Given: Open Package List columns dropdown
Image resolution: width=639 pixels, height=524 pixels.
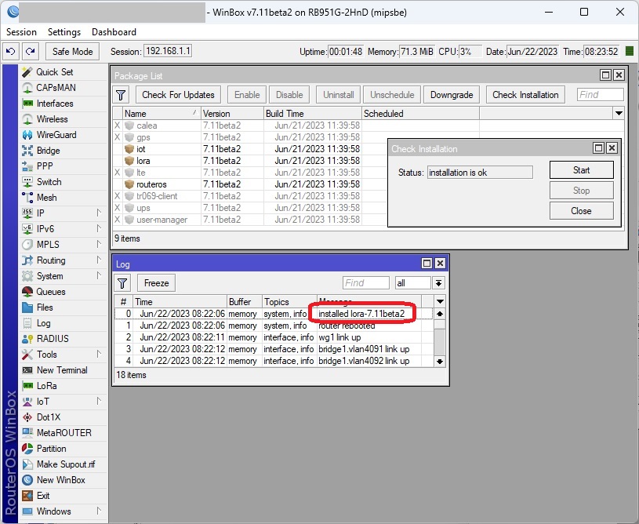Looking at the screenshot, I should point(619,114).
